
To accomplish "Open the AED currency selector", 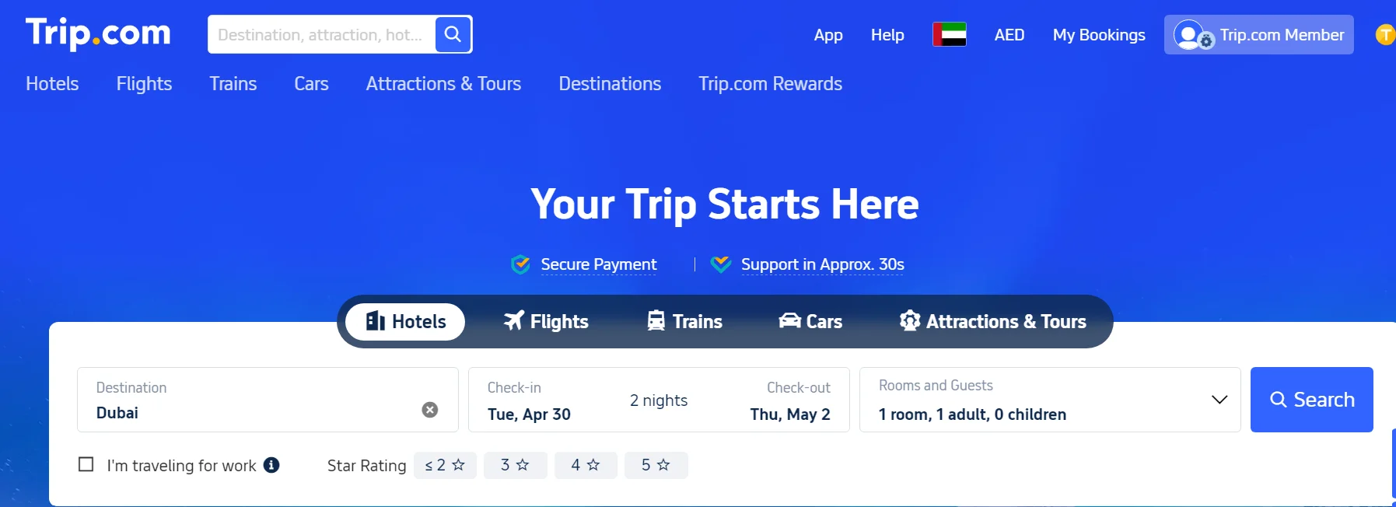I will tap(1009, 34).
